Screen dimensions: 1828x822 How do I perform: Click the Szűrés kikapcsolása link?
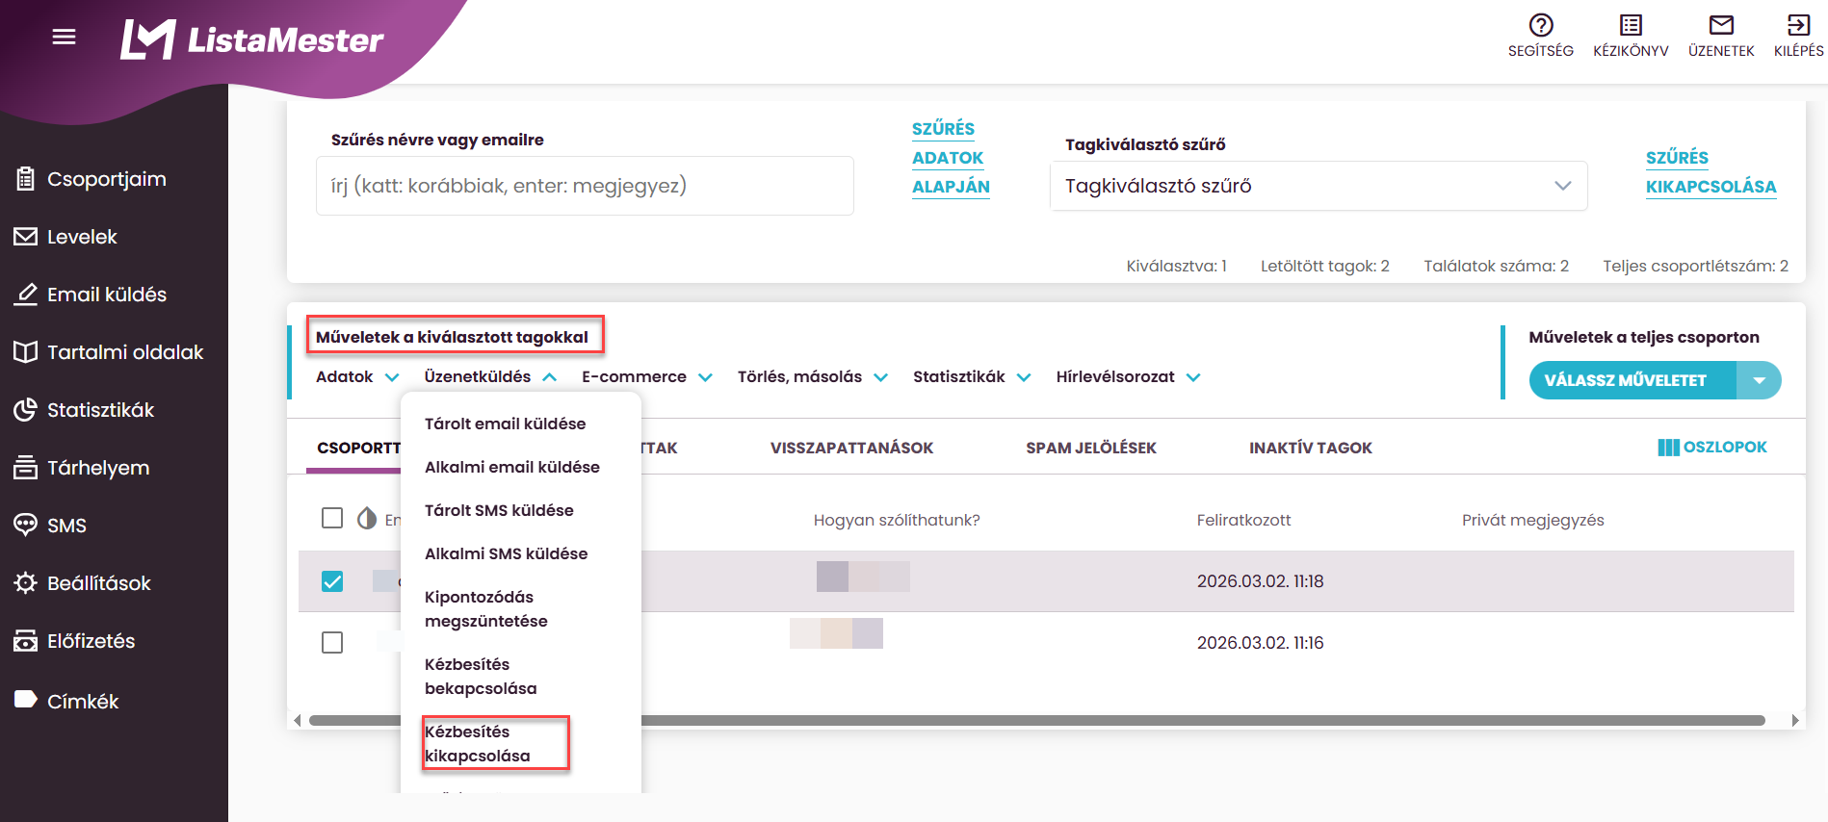pos(1710,172)
